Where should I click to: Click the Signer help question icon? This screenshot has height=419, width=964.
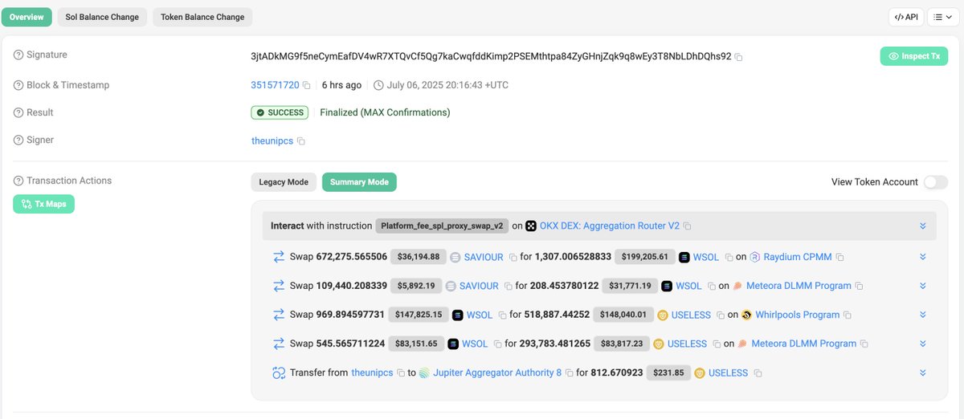(18, 140)
